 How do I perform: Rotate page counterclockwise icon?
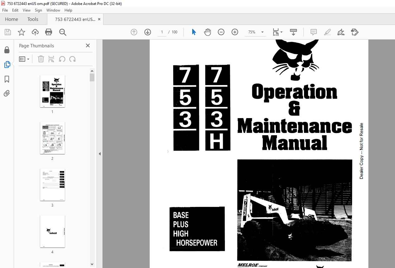[x=62, y=59]
